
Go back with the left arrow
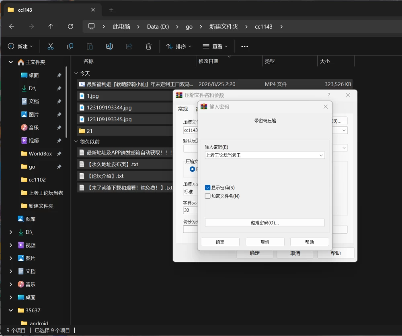pos(12,27)
